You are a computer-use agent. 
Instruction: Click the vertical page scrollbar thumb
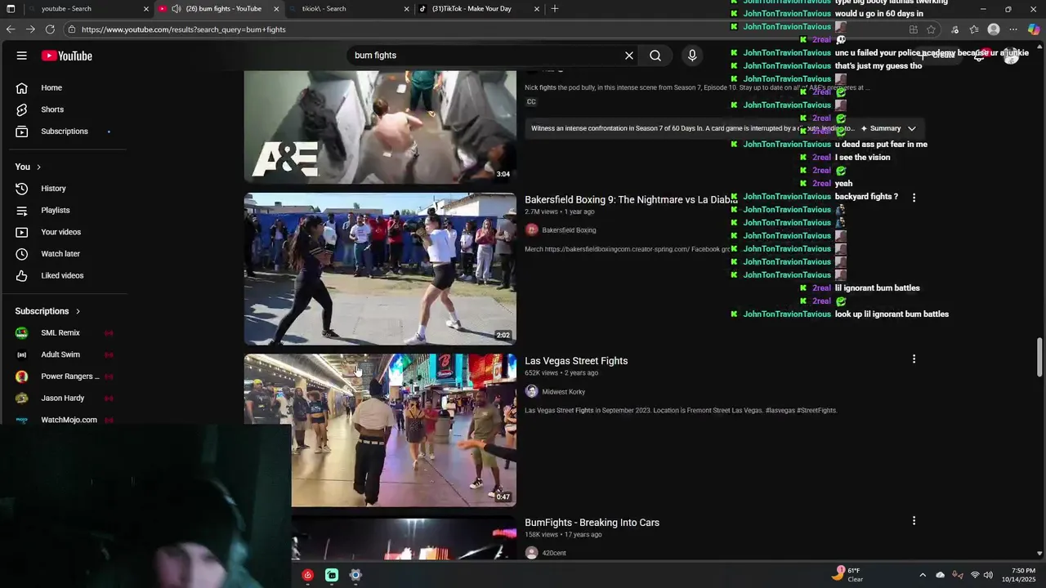1039,357
